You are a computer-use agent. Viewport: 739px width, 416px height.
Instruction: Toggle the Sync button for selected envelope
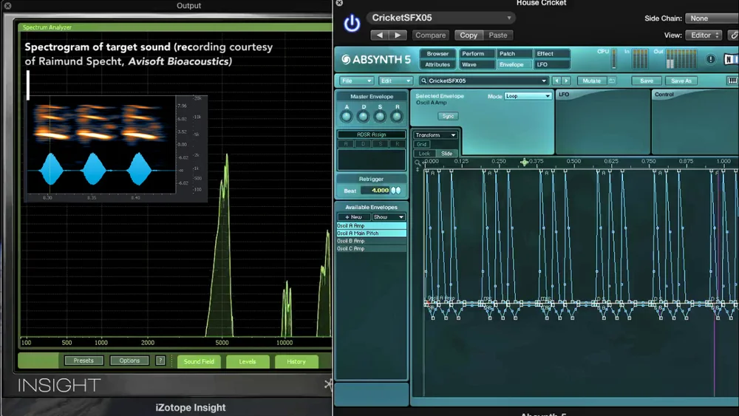tap(449, 116)
